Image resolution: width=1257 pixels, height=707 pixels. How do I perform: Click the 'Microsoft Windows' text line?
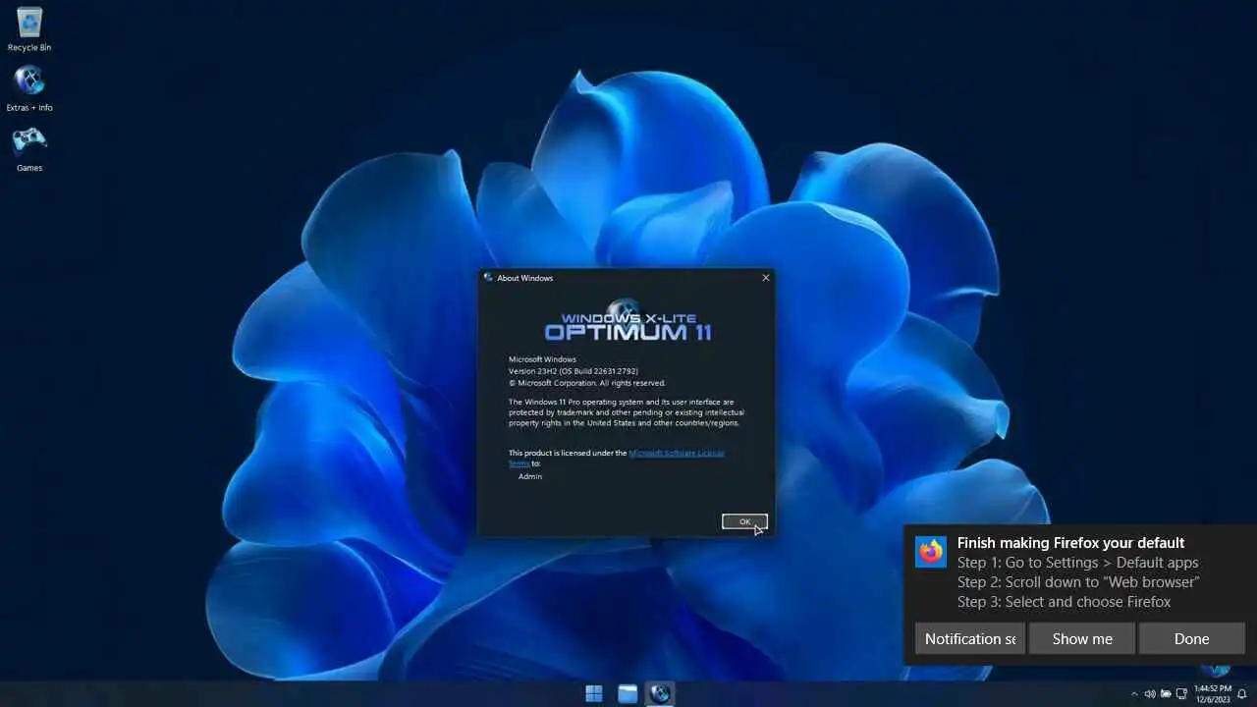[x=542, y=359]
